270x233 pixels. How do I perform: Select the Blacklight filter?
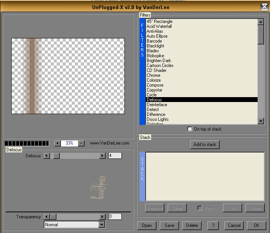[202, 46]
